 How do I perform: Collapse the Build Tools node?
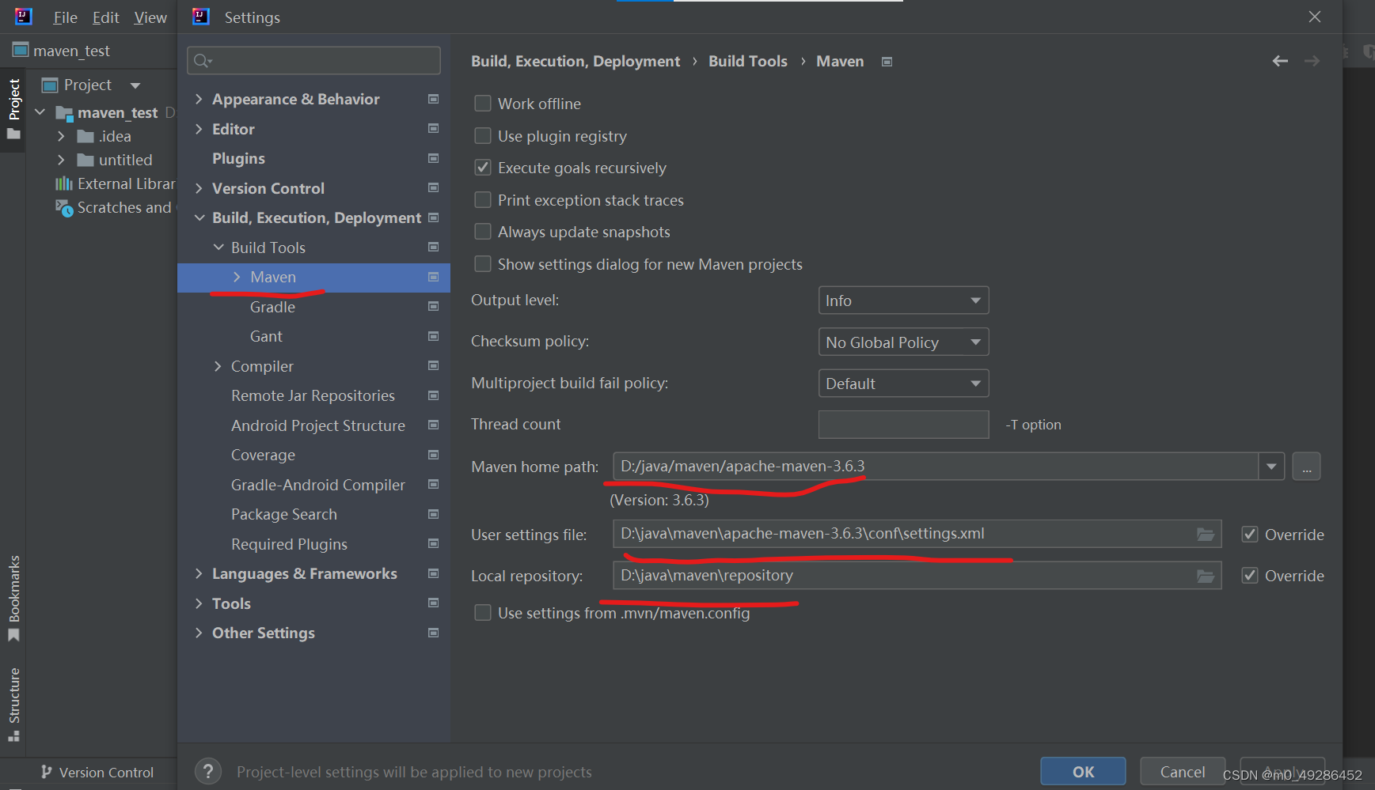point(218,248)
